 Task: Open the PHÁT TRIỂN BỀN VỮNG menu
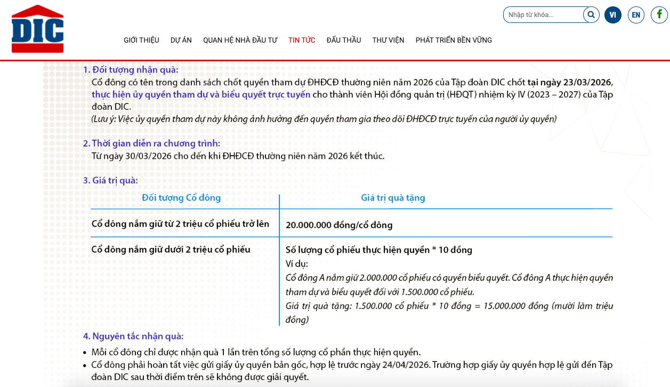tap(454, 40)
